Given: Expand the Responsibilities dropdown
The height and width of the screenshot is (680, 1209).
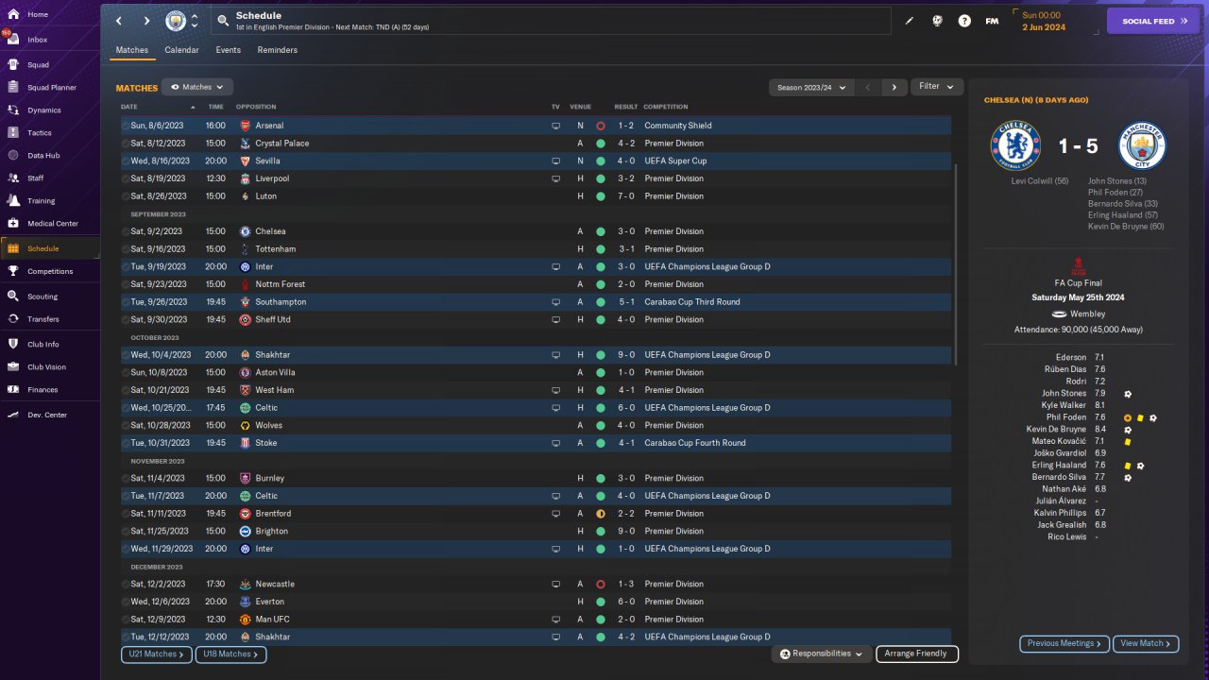Looking at the screenshot, I should click(x=821, y=654).
